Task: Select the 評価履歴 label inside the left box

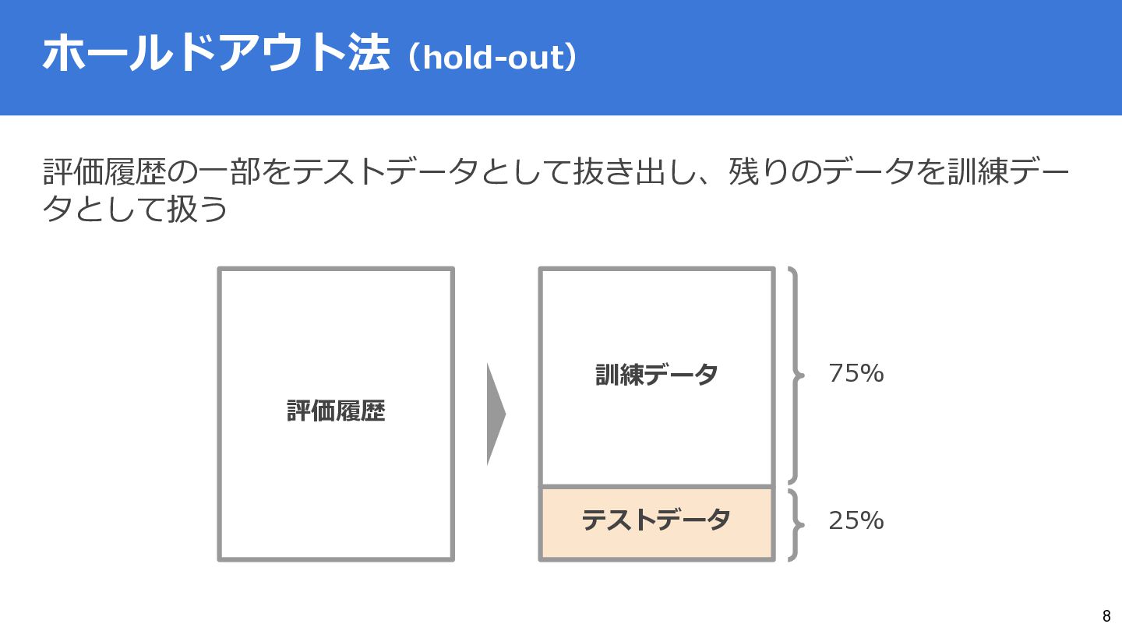Action: pos(336,411)
